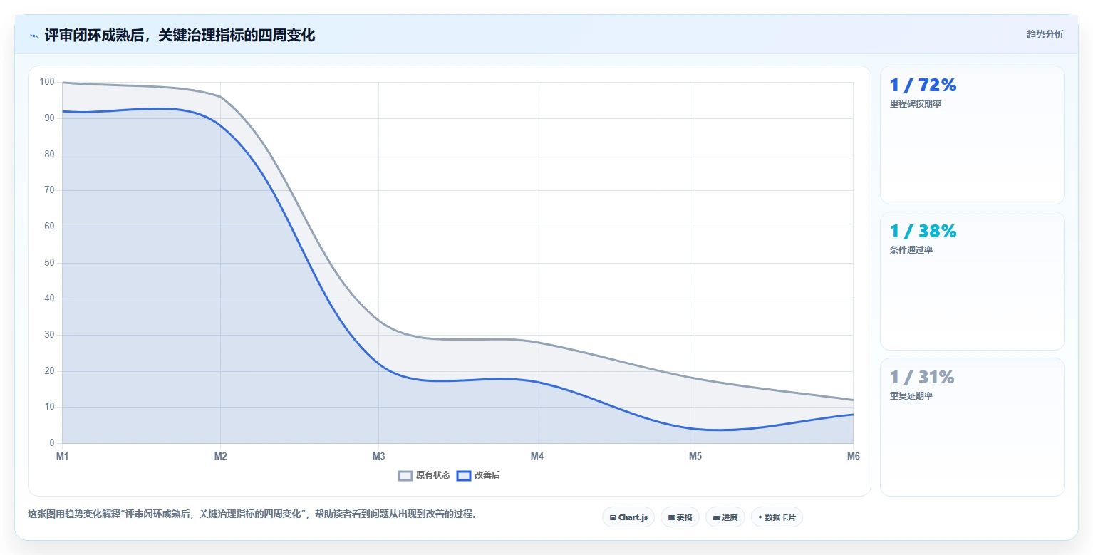Click the Chart.js tag pill
Screen dimensions: 1093x555
(628, 517)
